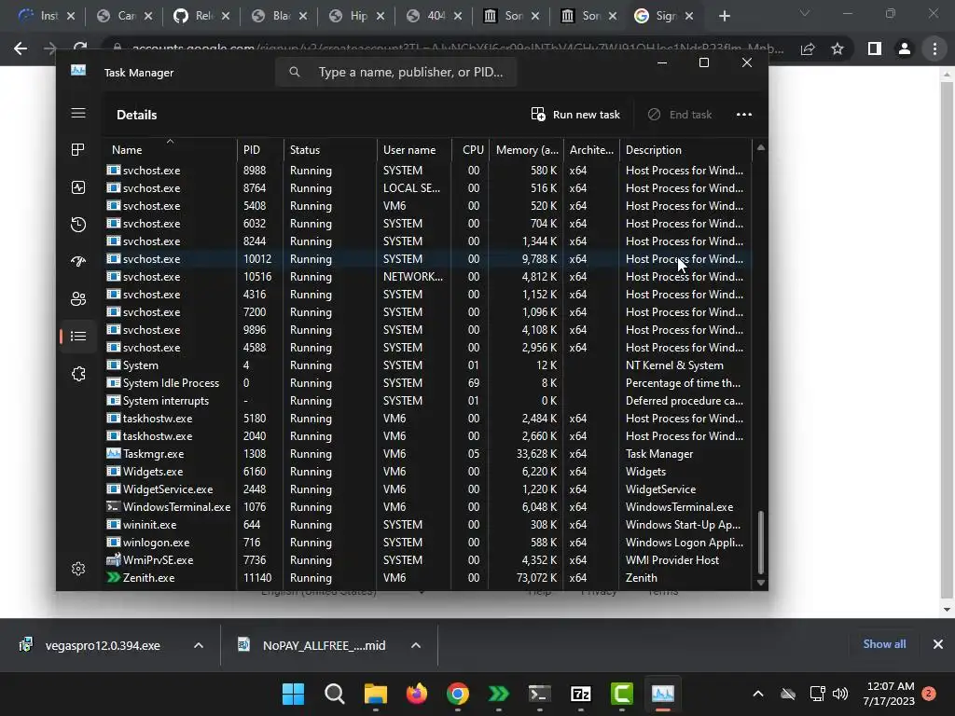
Task: Select taskhostw.exe with PID 5180
Action: [x=428, y=419]
